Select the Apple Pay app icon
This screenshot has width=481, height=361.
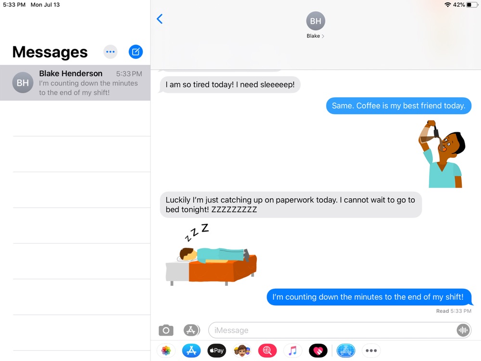[216, 350]
